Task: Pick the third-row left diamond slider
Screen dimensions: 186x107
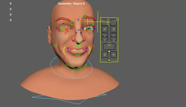Action: [x=105, y=36]
